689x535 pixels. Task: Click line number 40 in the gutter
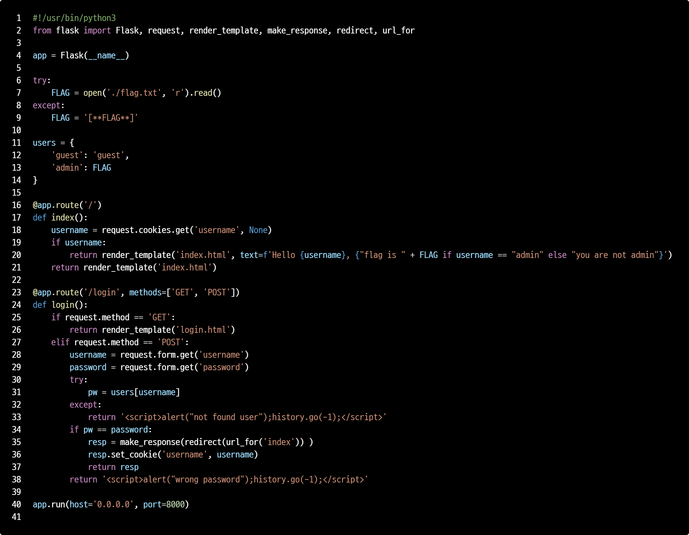click(16, 504)
